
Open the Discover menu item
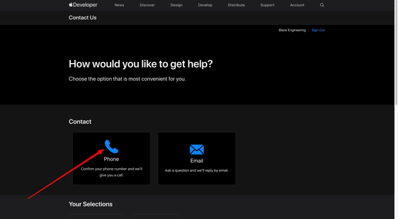pos(147,5)
